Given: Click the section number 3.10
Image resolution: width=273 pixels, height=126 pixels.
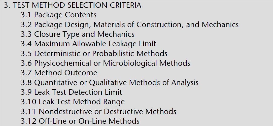Looking at the screenshot, I should pos(28,102).
